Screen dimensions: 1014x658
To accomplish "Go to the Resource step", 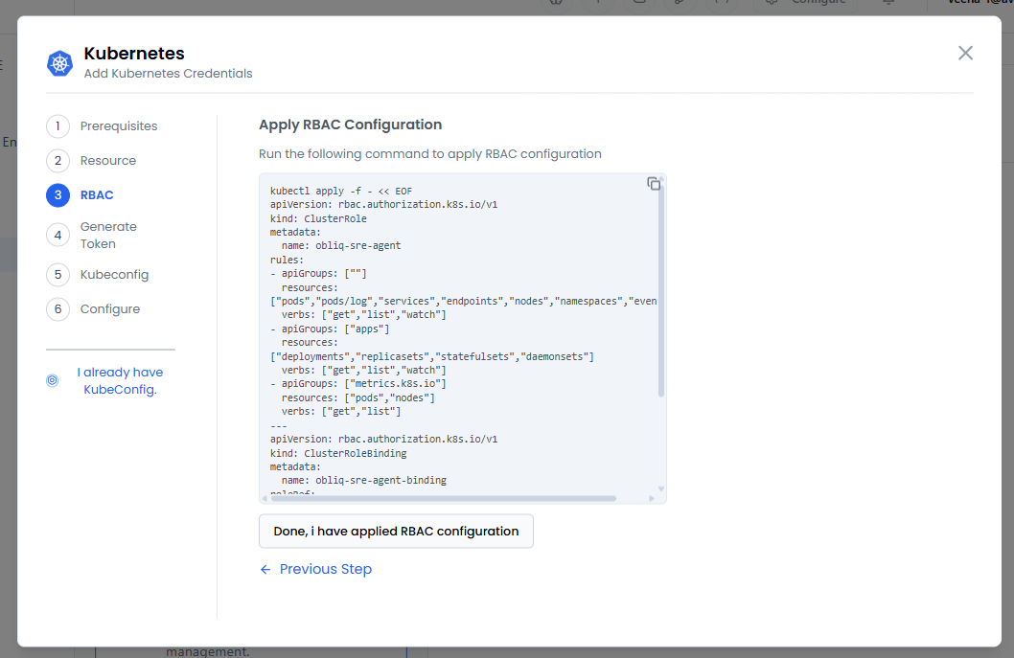I will tap(108, 161).
